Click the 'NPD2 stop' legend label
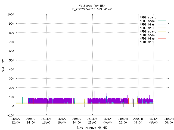Screen dimensions: 174x130 coord(147,21)
